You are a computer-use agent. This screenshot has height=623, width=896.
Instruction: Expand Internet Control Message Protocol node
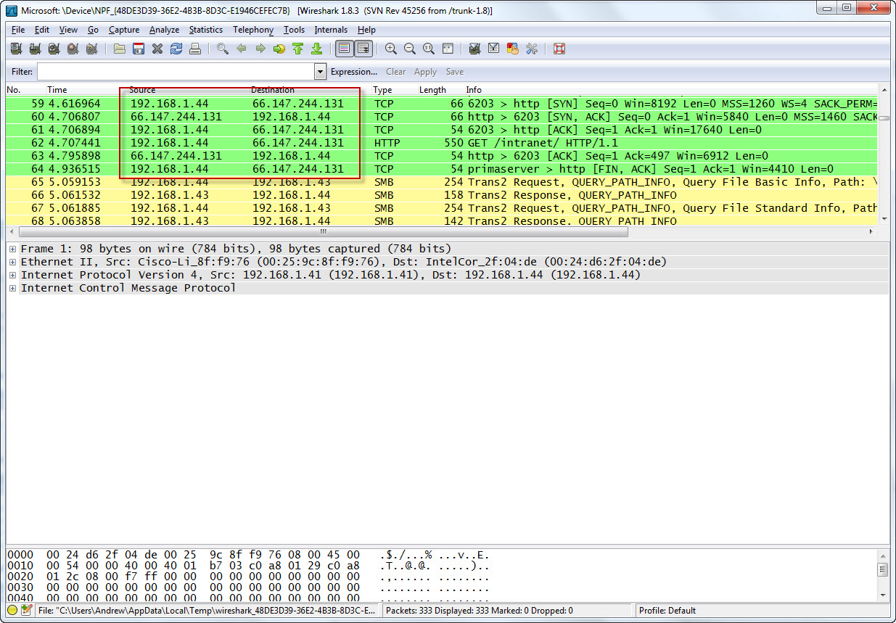click(13, 288)
